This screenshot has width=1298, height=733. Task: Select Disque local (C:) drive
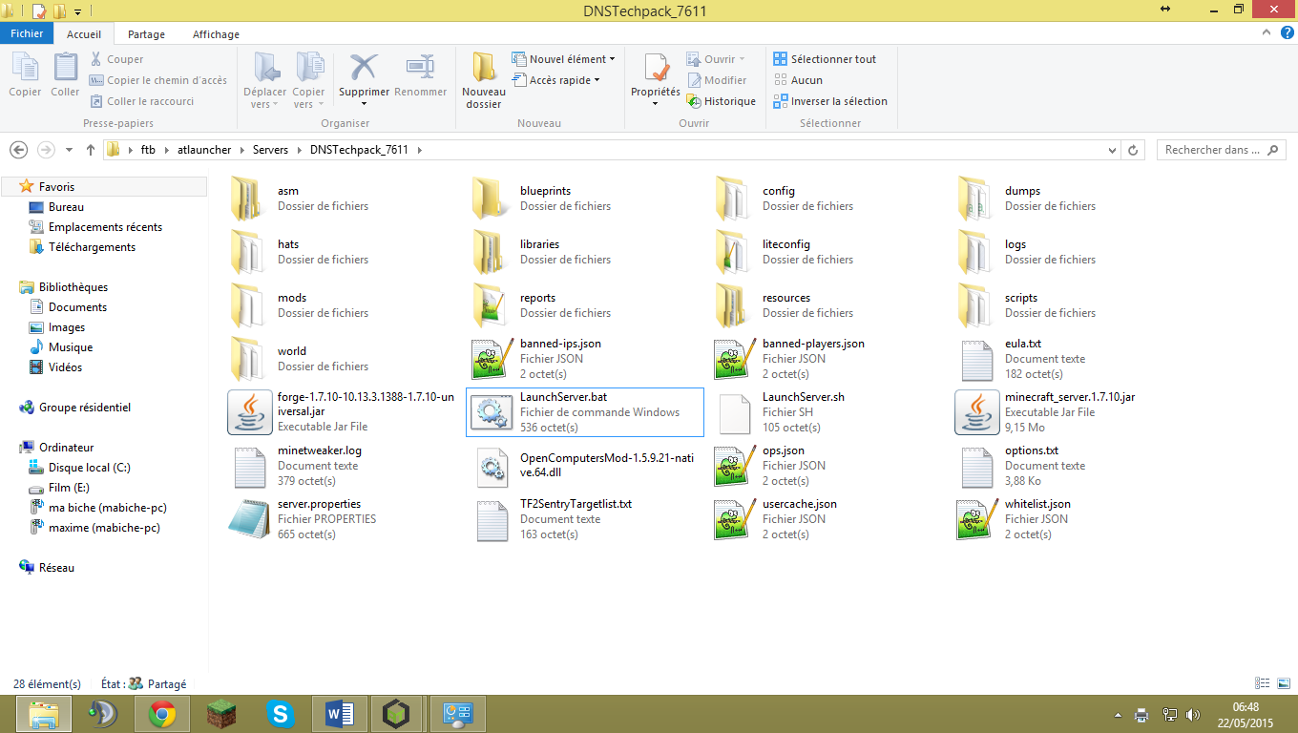tap(89, 468)
